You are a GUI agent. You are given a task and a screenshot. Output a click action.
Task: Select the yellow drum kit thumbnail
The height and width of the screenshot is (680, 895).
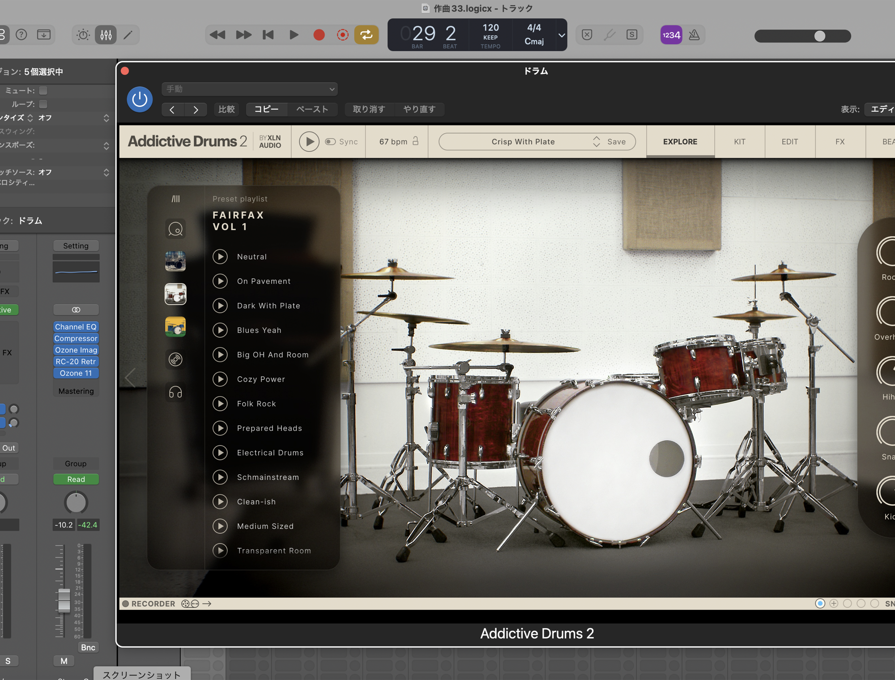point(175,327)
